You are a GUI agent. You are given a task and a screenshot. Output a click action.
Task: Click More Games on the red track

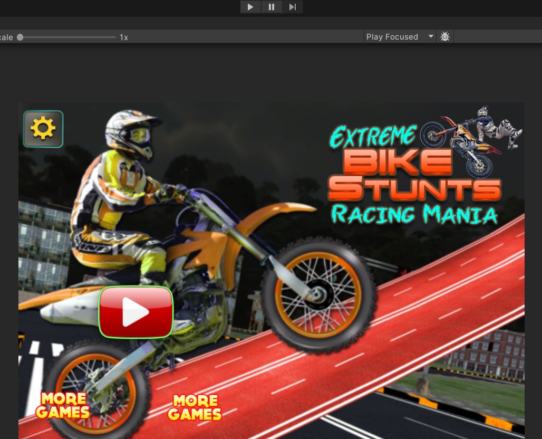[x=195, y=407]
